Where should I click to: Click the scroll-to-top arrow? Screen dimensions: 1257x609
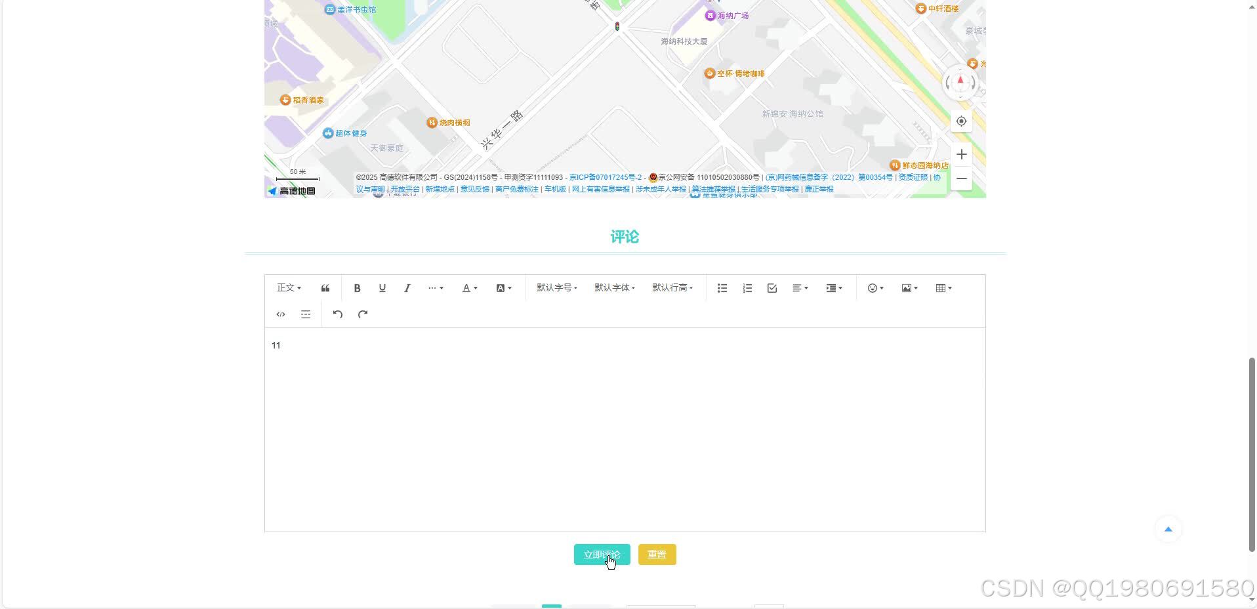point(1168,529)
